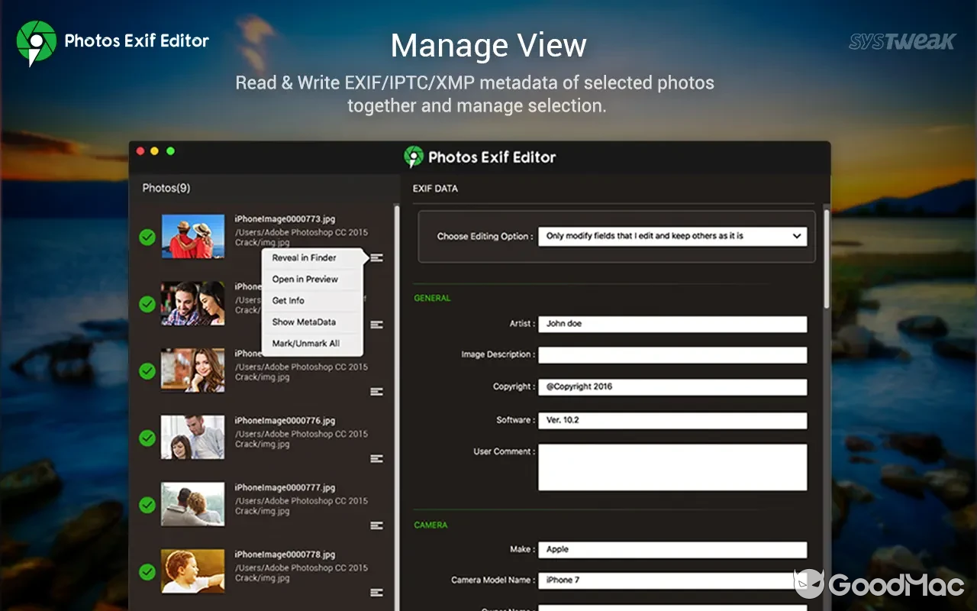Select Open in Preview
This screenshot has width=977, height=611.
305,279
